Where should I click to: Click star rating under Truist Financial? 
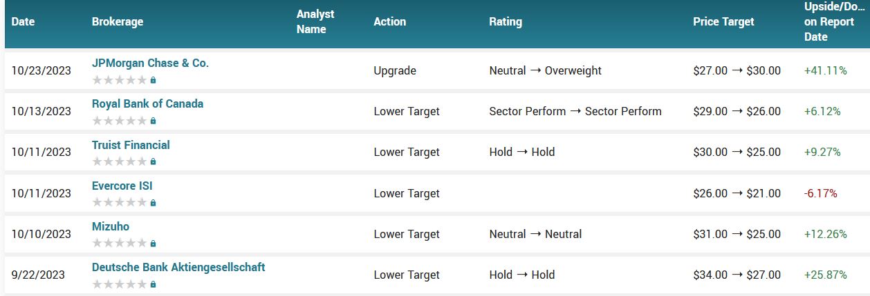point(119,162)
